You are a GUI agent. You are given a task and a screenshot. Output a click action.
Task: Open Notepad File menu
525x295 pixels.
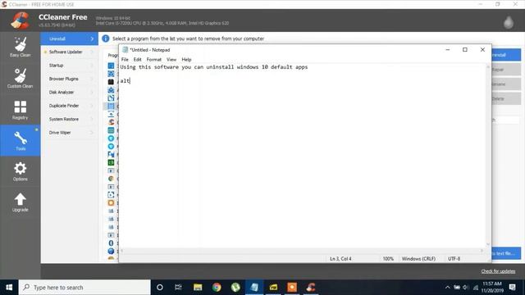[125, 59]
